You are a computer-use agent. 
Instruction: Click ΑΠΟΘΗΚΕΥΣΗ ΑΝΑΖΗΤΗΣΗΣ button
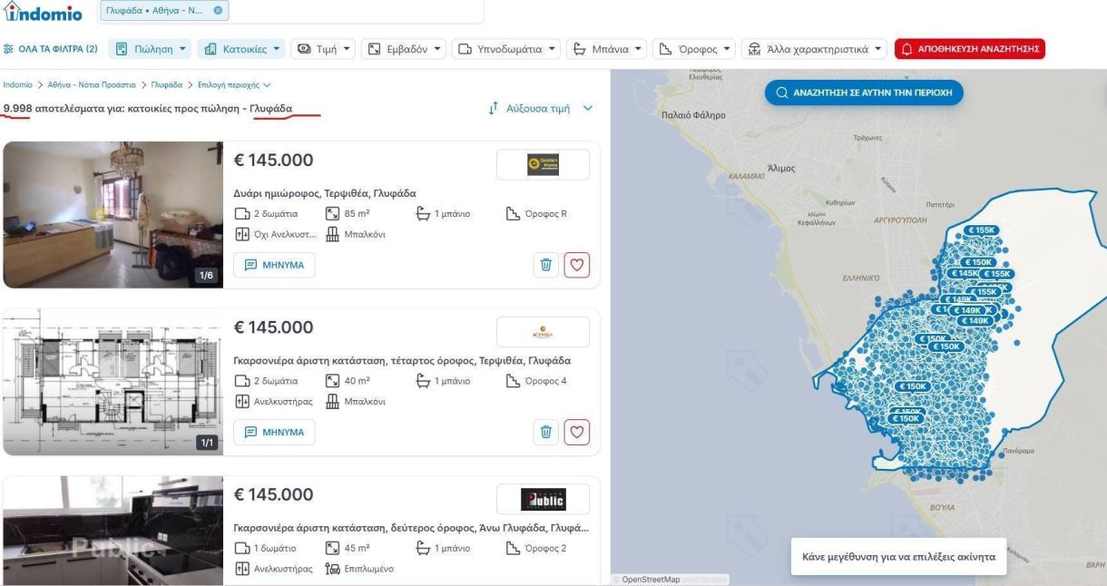click(969, 49)
